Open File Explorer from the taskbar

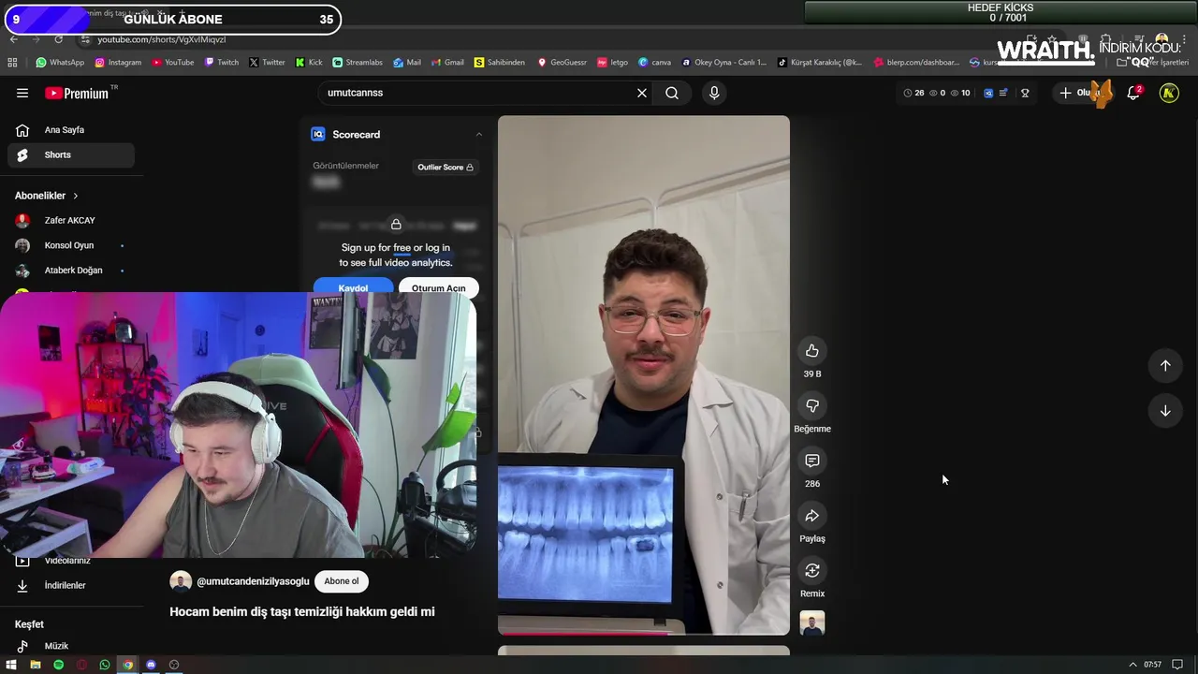coord(35,665)
